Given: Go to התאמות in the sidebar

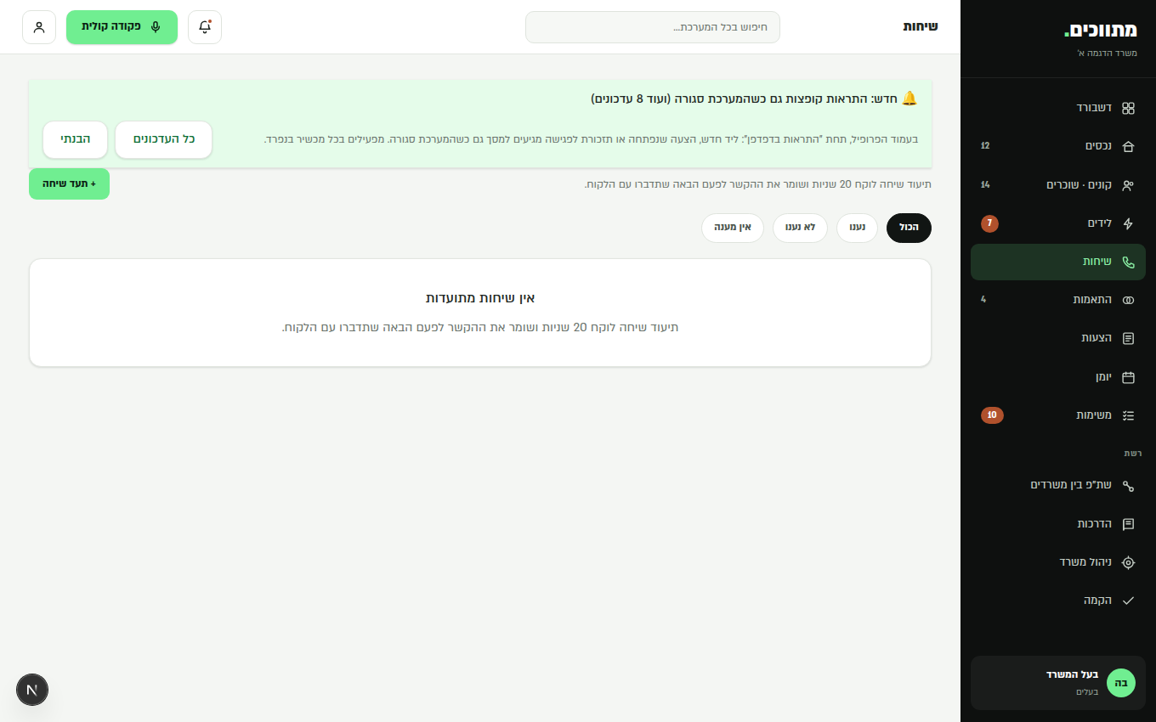Looking at the screenshot, I should coord(1058,300).
